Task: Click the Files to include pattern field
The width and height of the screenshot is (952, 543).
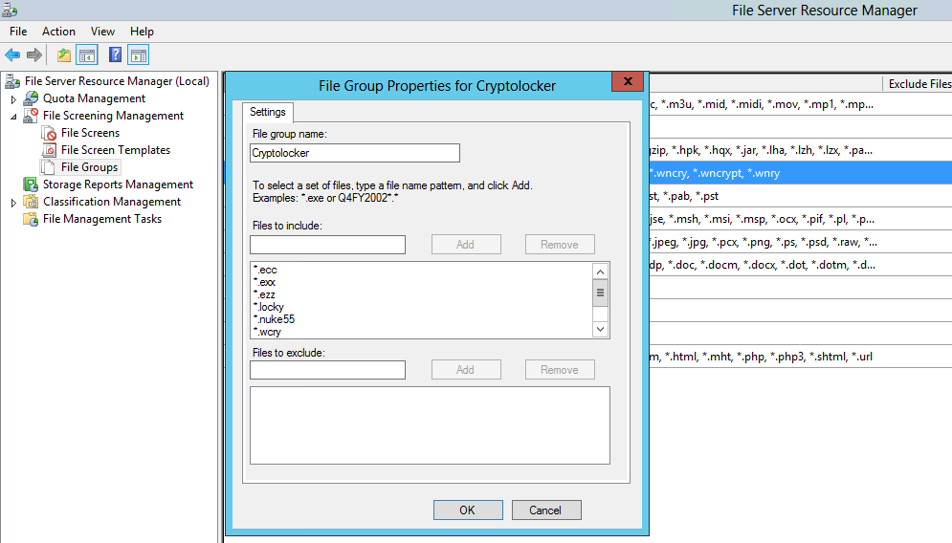Action: point(327,245)
